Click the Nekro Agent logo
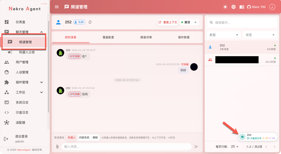 (25, 9)
